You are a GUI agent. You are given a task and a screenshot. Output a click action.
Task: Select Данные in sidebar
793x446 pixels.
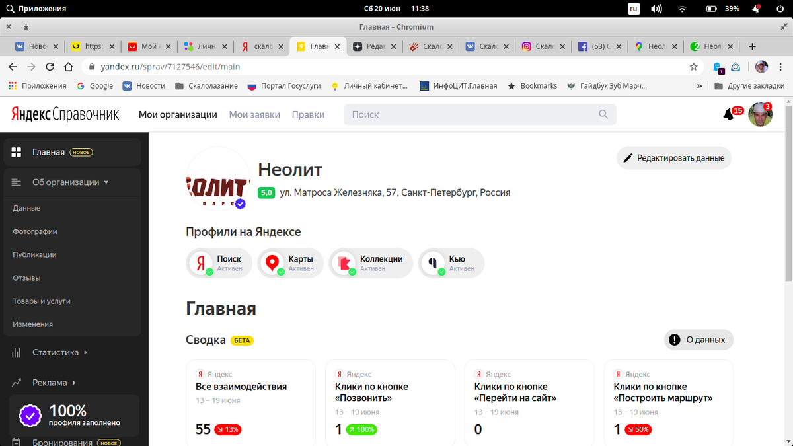(x=26, y=208)
